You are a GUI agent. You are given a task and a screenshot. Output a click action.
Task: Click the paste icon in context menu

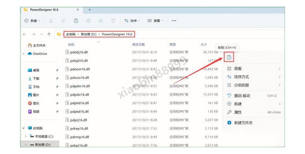pos(229,57)
